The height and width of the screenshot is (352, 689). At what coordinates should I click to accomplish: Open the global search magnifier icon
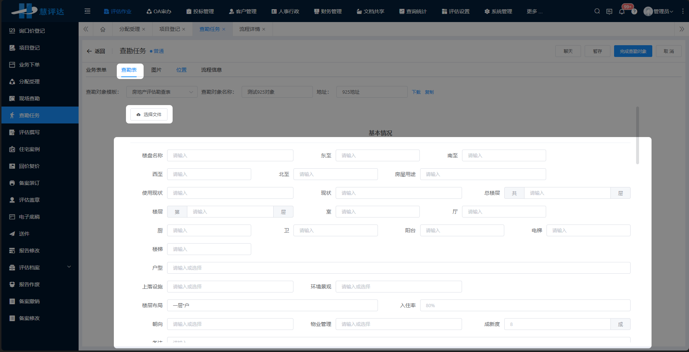click(x=597, y=11)
